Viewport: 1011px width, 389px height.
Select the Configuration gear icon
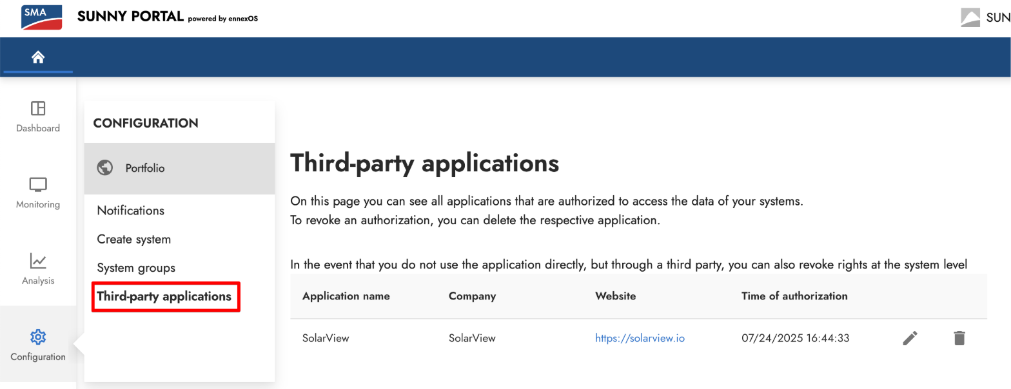pyautogui.click(x=38, y=337)
